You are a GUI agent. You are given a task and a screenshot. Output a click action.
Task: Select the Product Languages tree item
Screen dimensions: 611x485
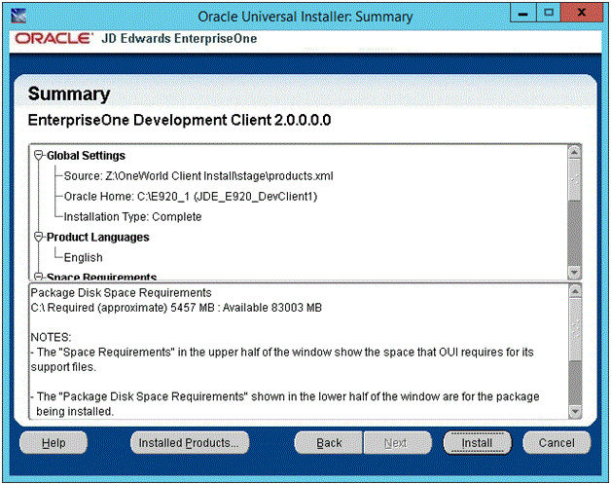98,237
